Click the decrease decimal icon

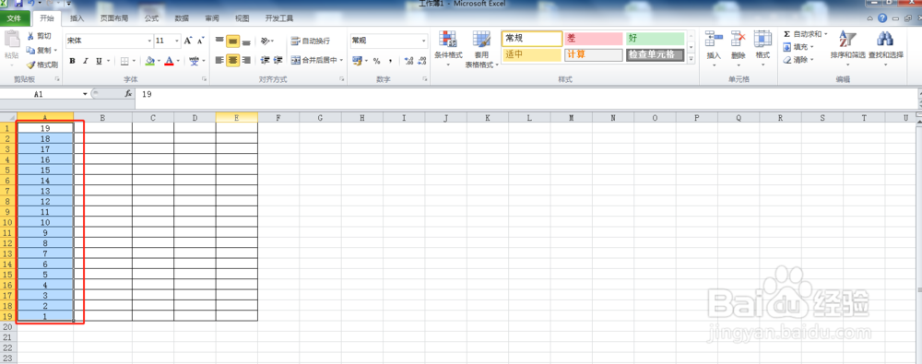[x=423, y=61]
